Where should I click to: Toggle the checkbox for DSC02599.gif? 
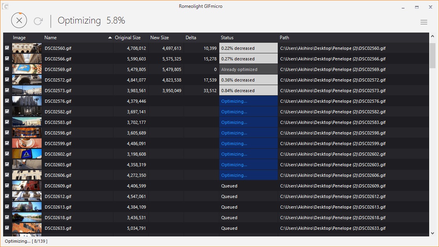click(x=7, y=143)
